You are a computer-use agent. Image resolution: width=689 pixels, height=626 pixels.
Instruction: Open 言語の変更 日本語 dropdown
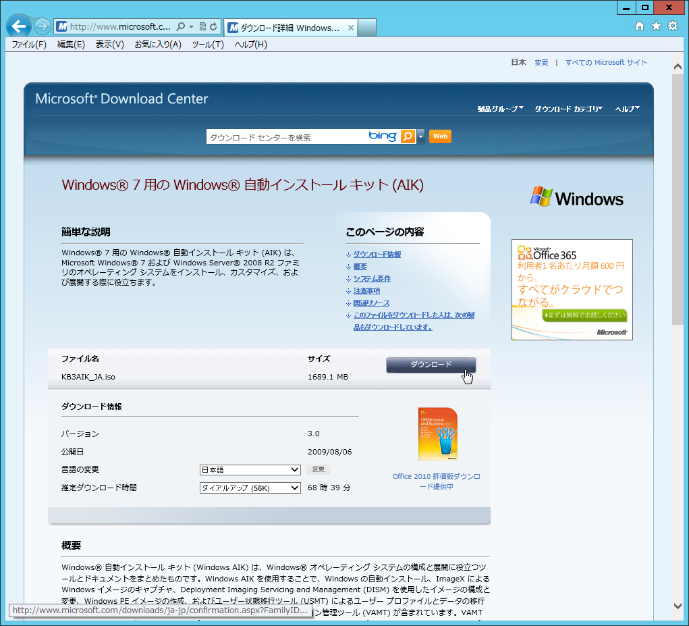[x=250, y=469]
